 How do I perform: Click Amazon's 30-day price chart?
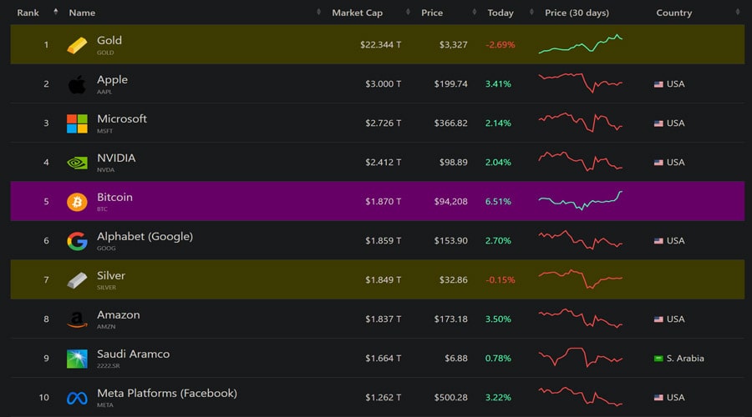[x=581, y=319]
